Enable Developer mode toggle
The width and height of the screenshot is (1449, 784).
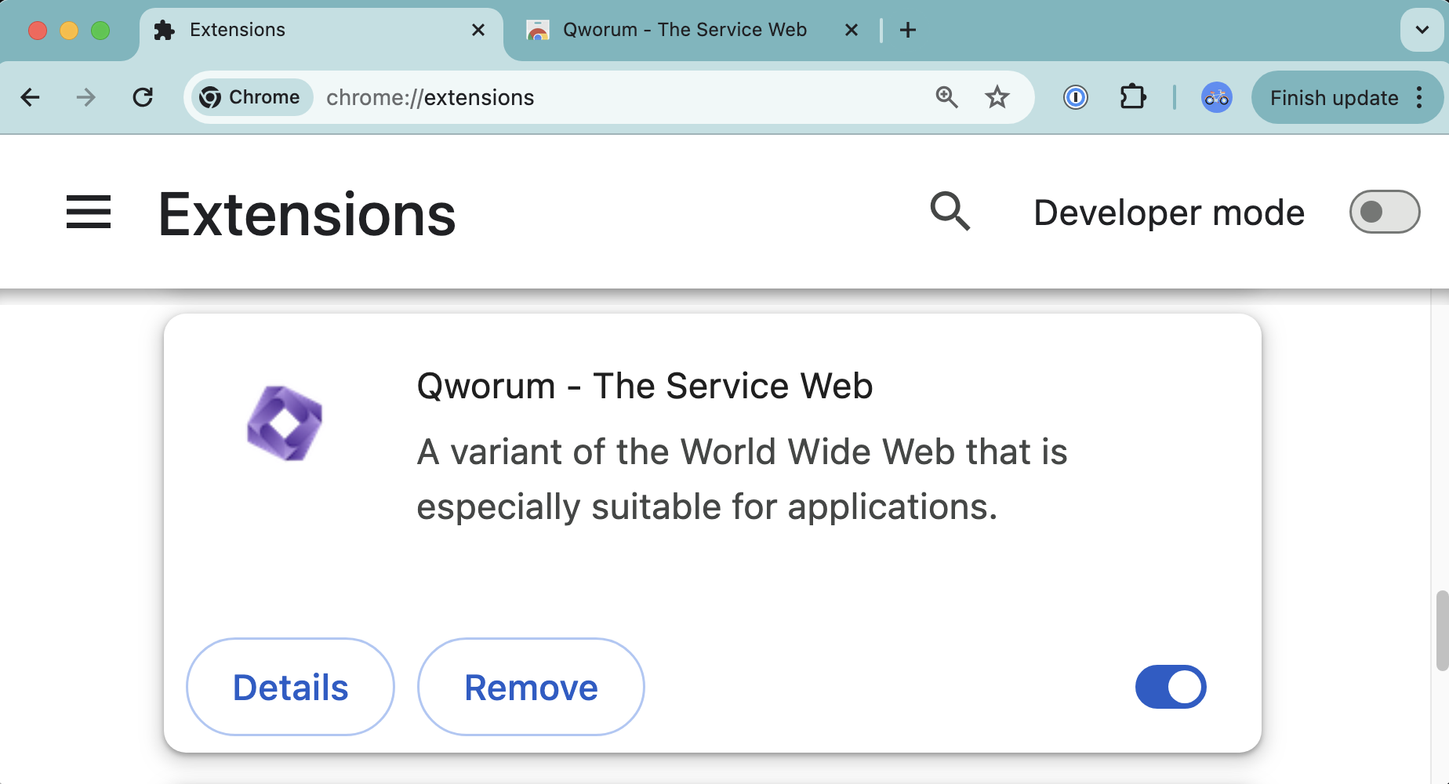tap(1384, 212)
